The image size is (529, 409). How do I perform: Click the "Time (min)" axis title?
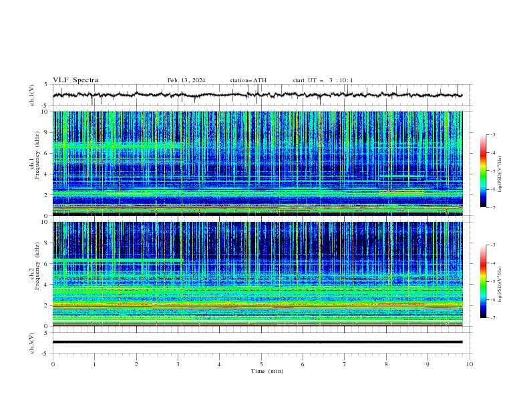[x=267, y=371]
